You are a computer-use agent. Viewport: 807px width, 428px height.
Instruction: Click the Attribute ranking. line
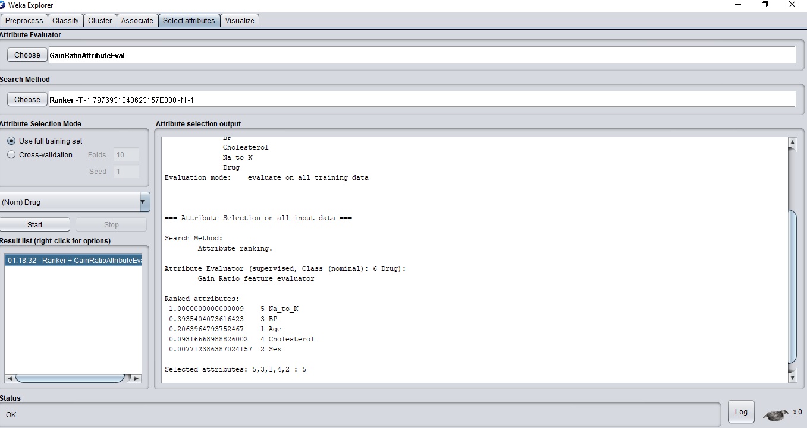235,248
